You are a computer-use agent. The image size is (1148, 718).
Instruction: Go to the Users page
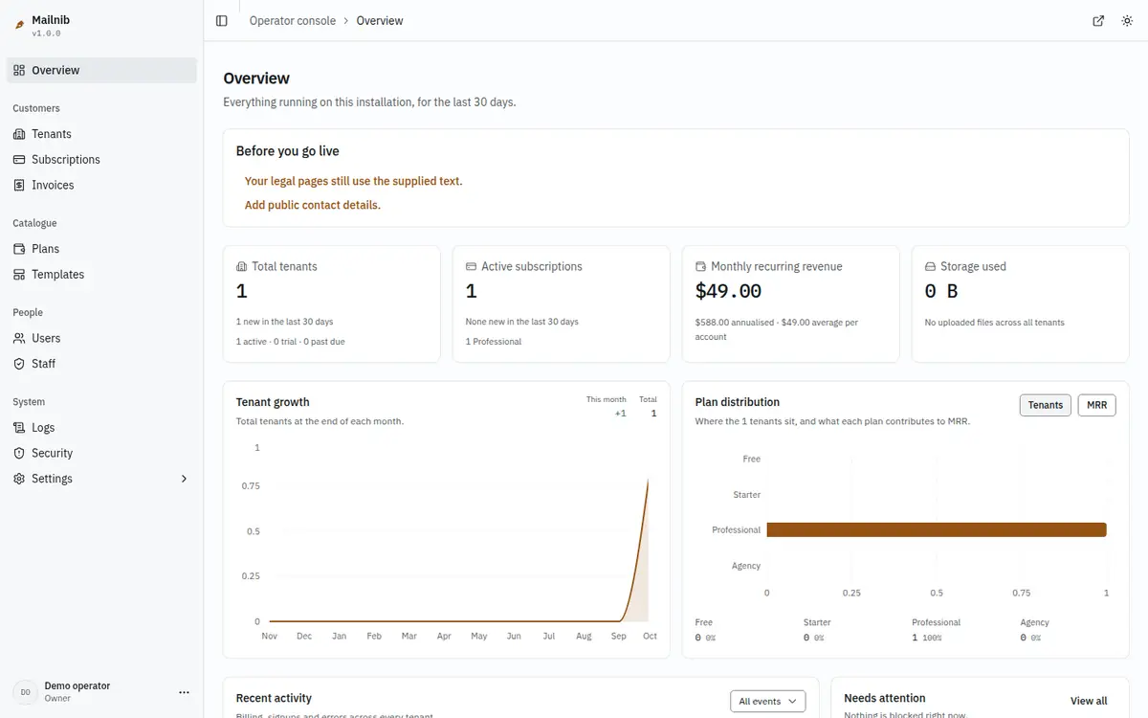pos(101,338)
